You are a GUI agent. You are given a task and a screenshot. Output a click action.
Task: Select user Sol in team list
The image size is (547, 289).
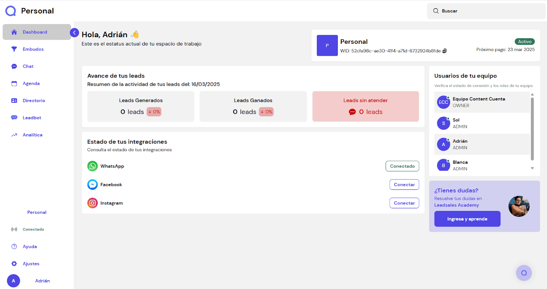(x=482, y=123)
